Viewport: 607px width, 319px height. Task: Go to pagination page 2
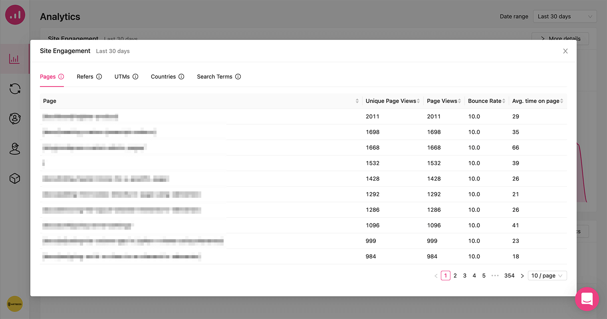click(455, 276)
